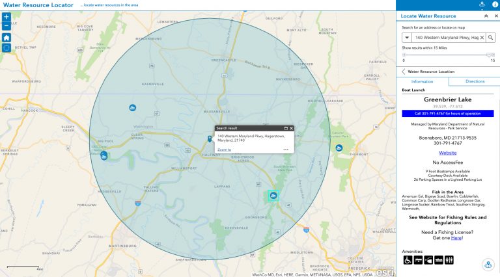500x277 pixels.
Task: Click 'Show results within 15 Miles' text
Action: (424, 47)
